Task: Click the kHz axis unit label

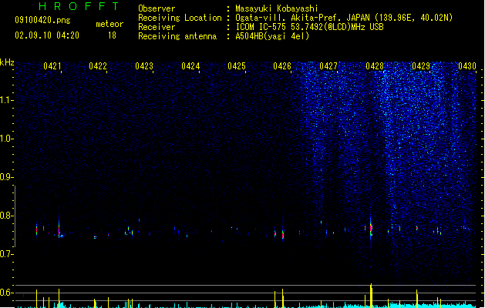Action: coord(7,62)
